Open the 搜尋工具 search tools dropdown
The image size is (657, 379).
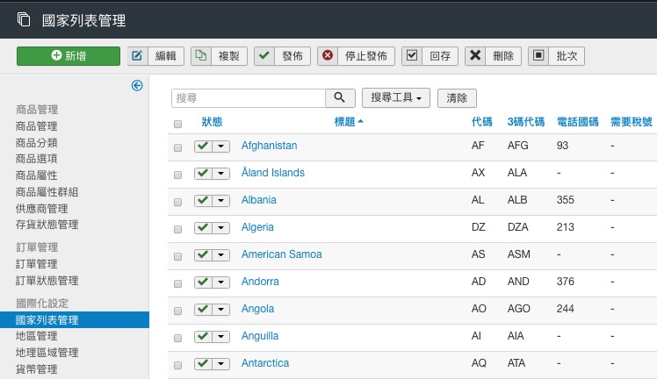[396, 98]
